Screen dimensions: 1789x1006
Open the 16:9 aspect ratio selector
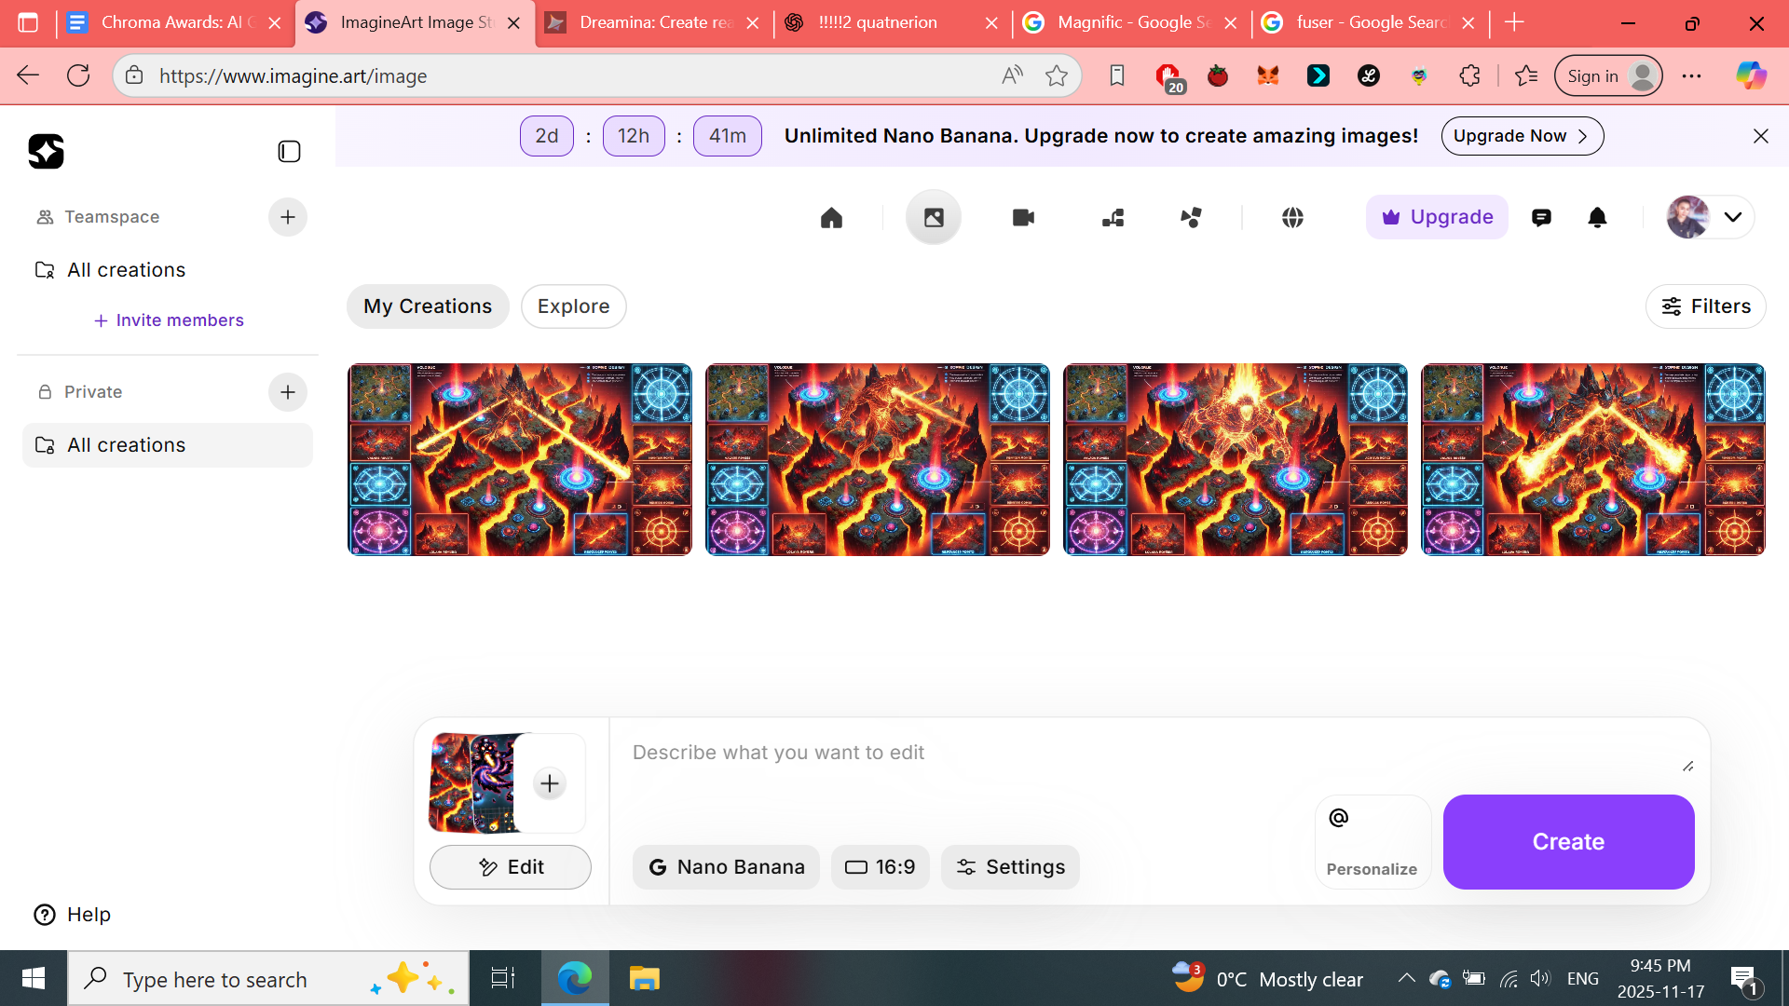tap(880, 867)
